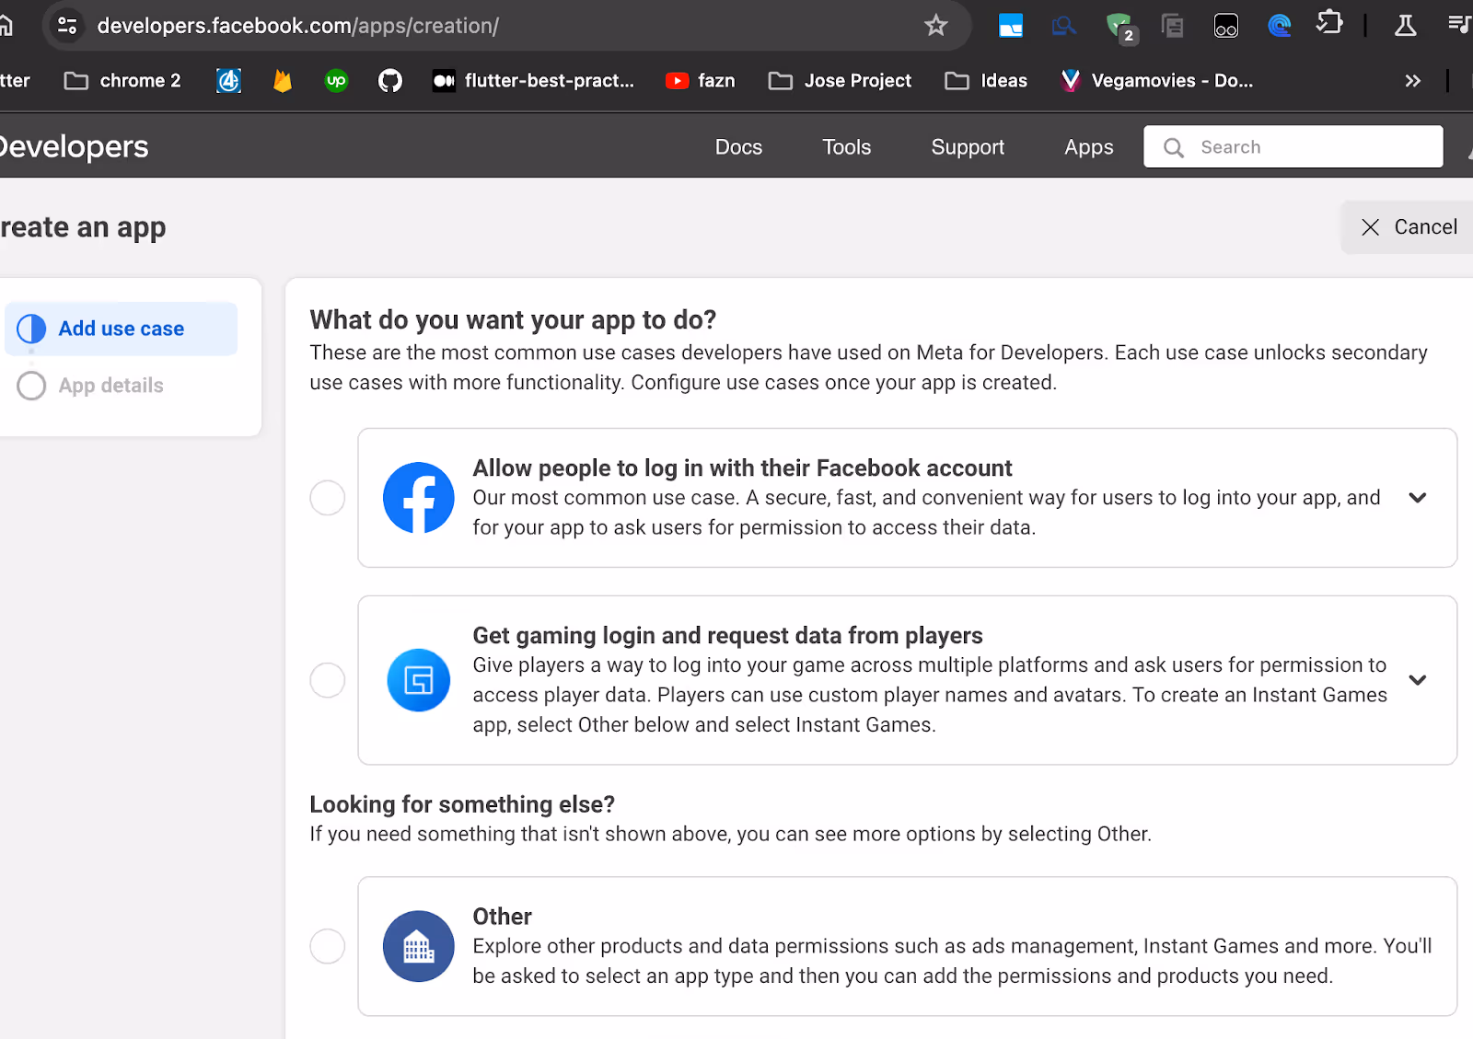
Task: Click 'Allow people to log in' card title
Action: [742, 468]
